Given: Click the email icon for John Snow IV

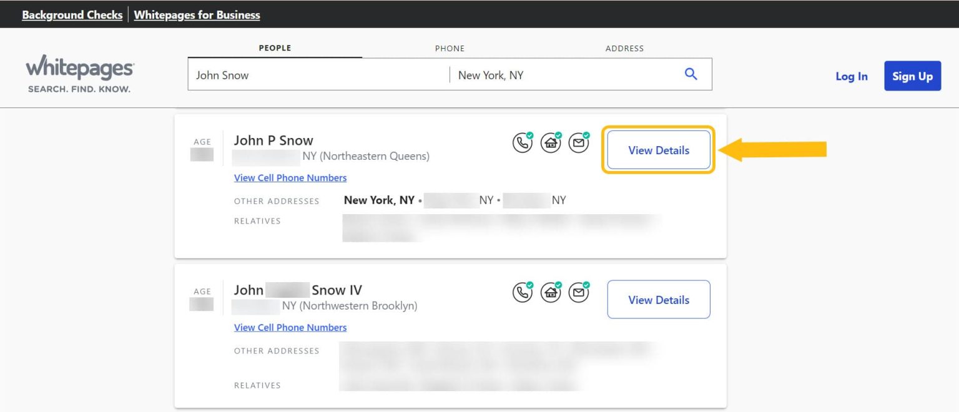Looking at the screenshot, I should (579, 292).
